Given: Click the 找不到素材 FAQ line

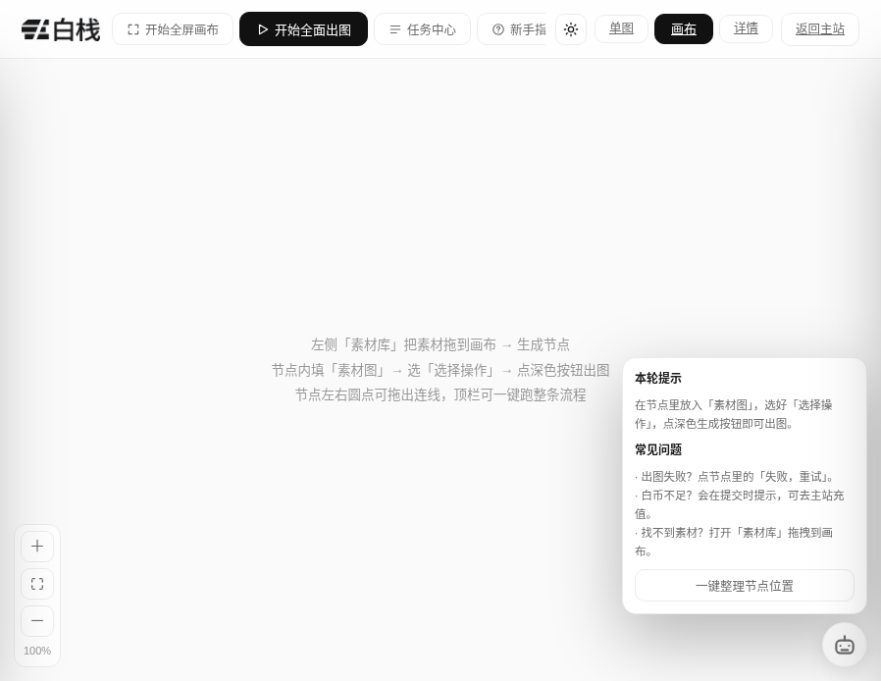Looking at the screenshot, I should click(734, 542).
